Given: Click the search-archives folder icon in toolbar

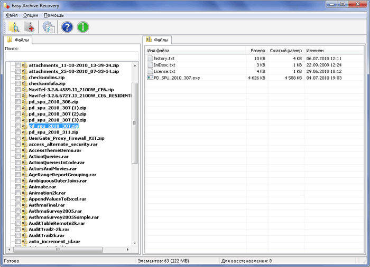Looking at the screenshot, I should point(14,27).
